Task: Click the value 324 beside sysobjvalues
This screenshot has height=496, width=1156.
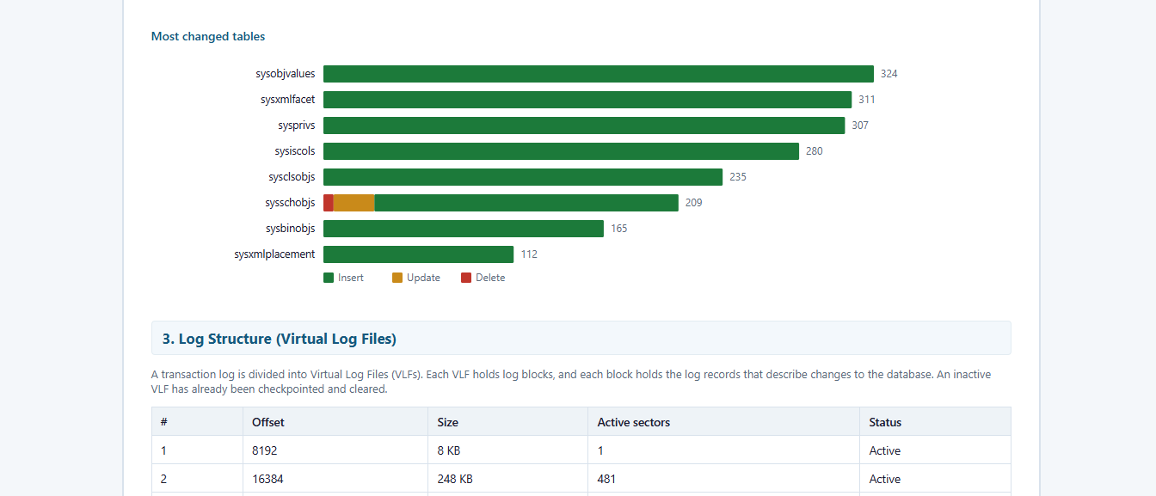Action: (x=889, y=74)
